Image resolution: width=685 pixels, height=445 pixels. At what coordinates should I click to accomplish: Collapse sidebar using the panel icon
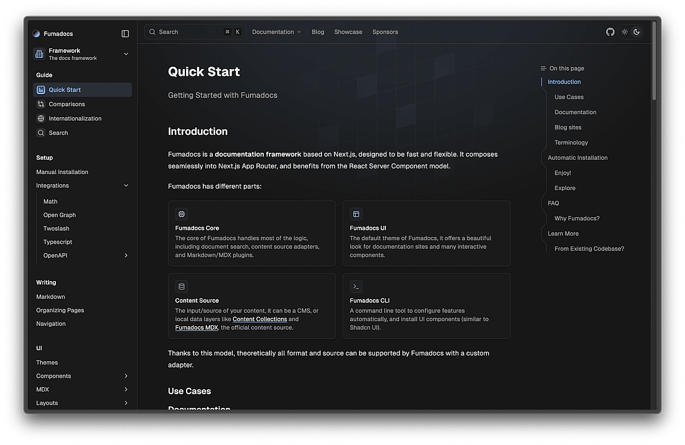pyautogui.click(x=126, y=34)
